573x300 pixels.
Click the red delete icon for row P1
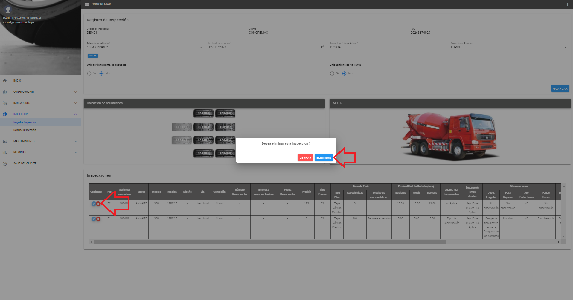[x=98, y=219]
